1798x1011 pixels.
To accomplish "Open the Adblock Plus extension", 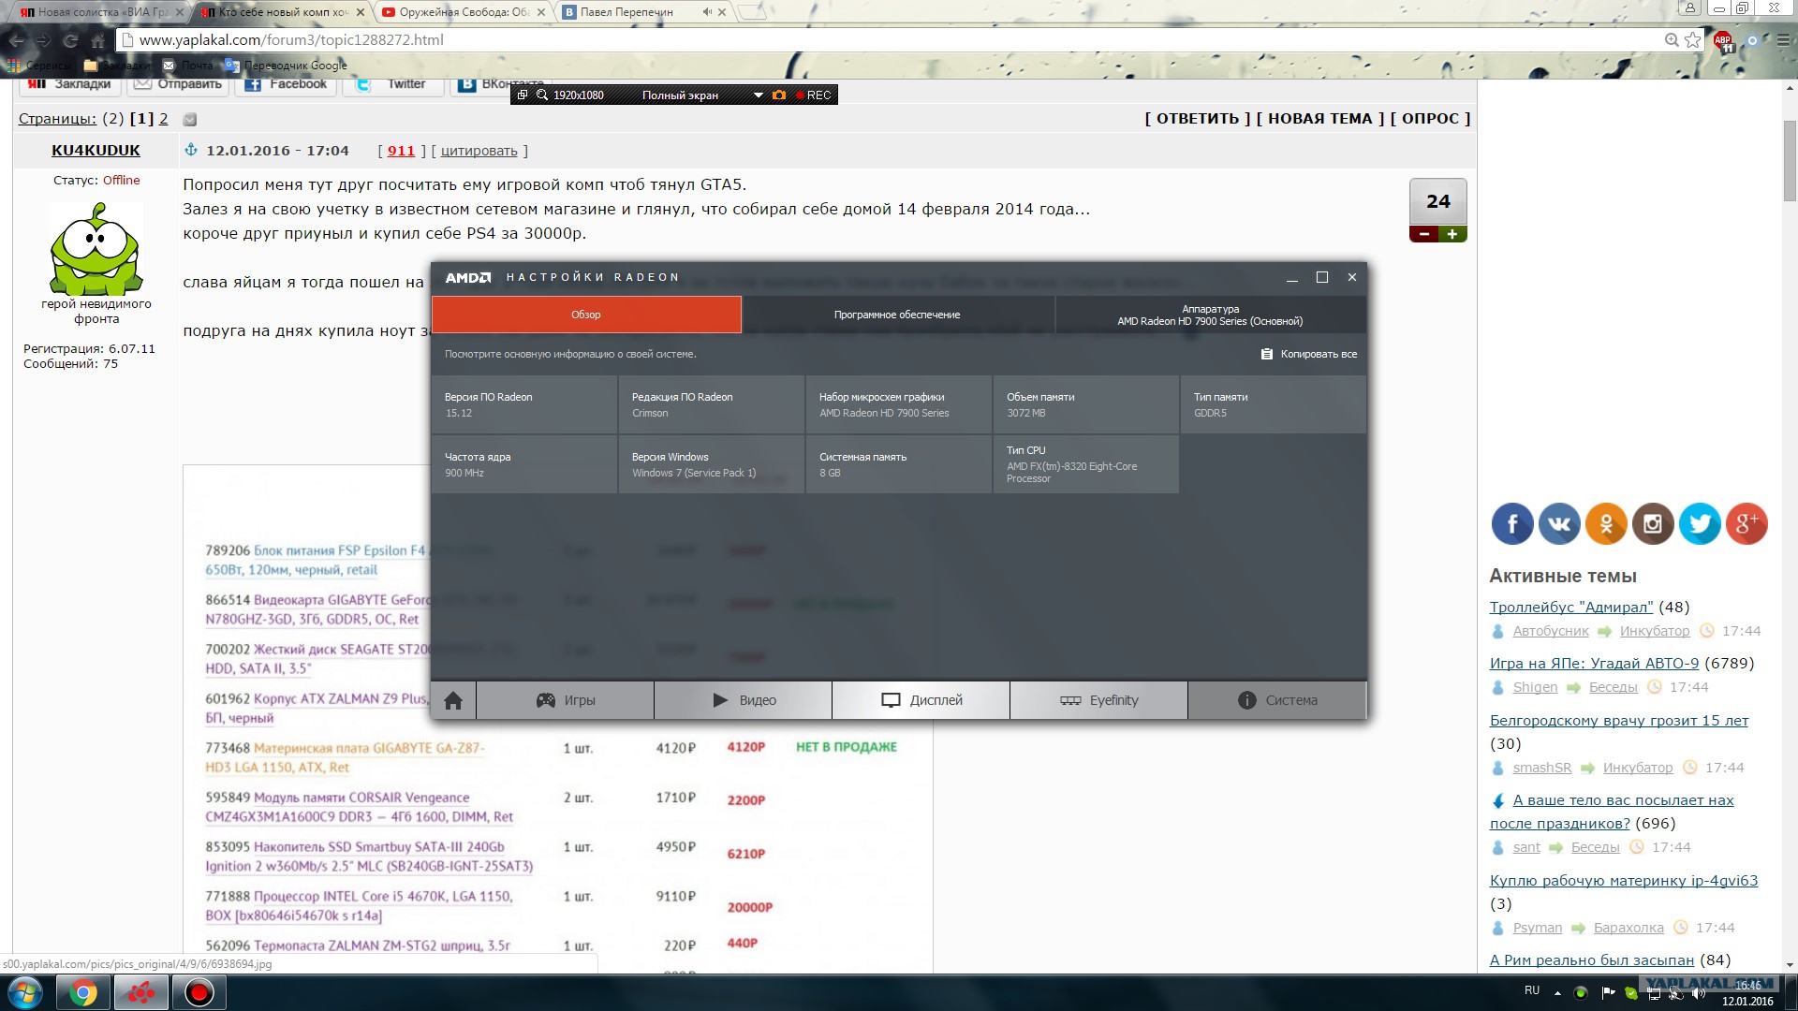I will (x=1723, y=40).
